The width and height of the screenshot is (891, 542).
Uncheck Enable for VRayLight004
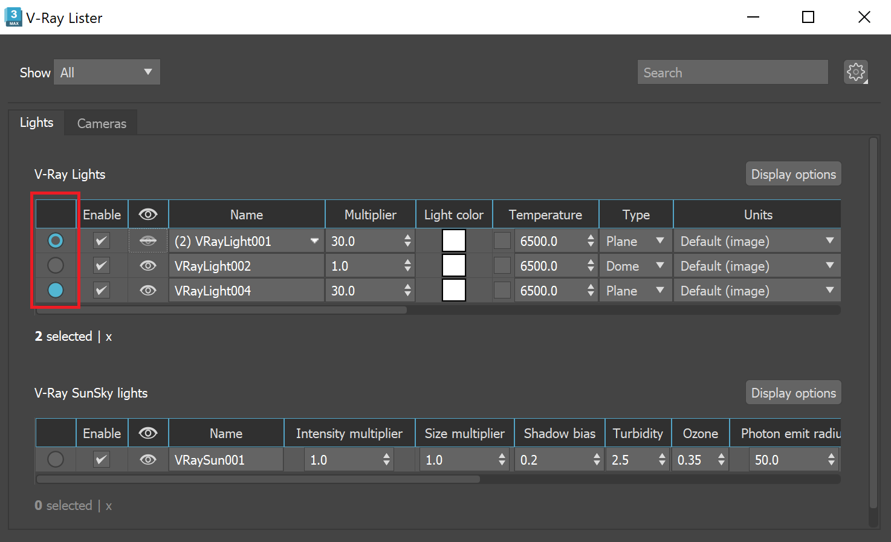pos(102,291)
